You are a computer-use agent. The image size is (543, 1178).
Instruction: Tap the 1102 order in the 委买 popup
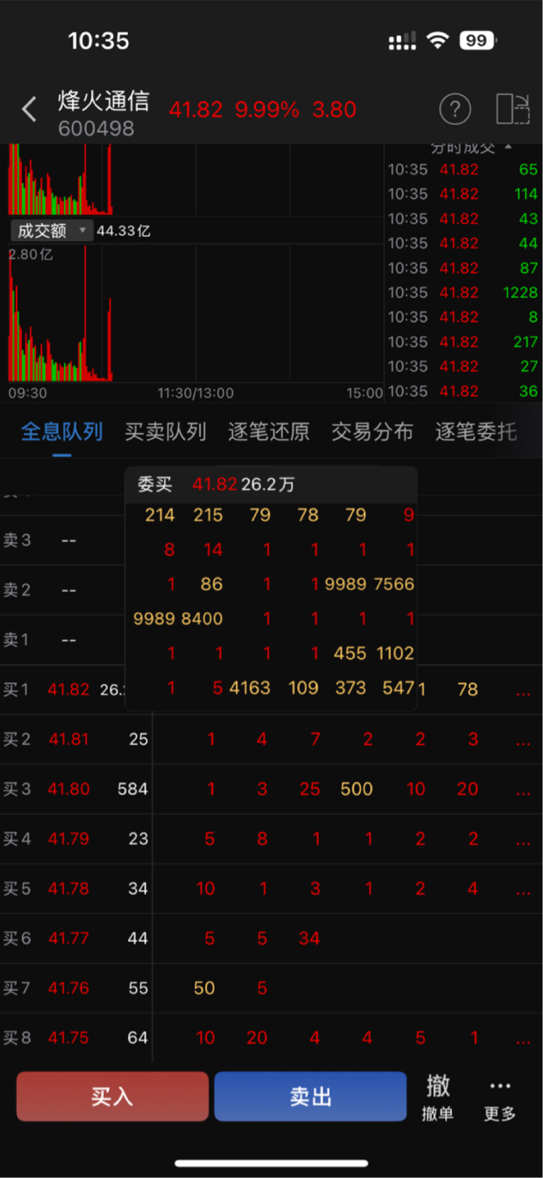395,653
